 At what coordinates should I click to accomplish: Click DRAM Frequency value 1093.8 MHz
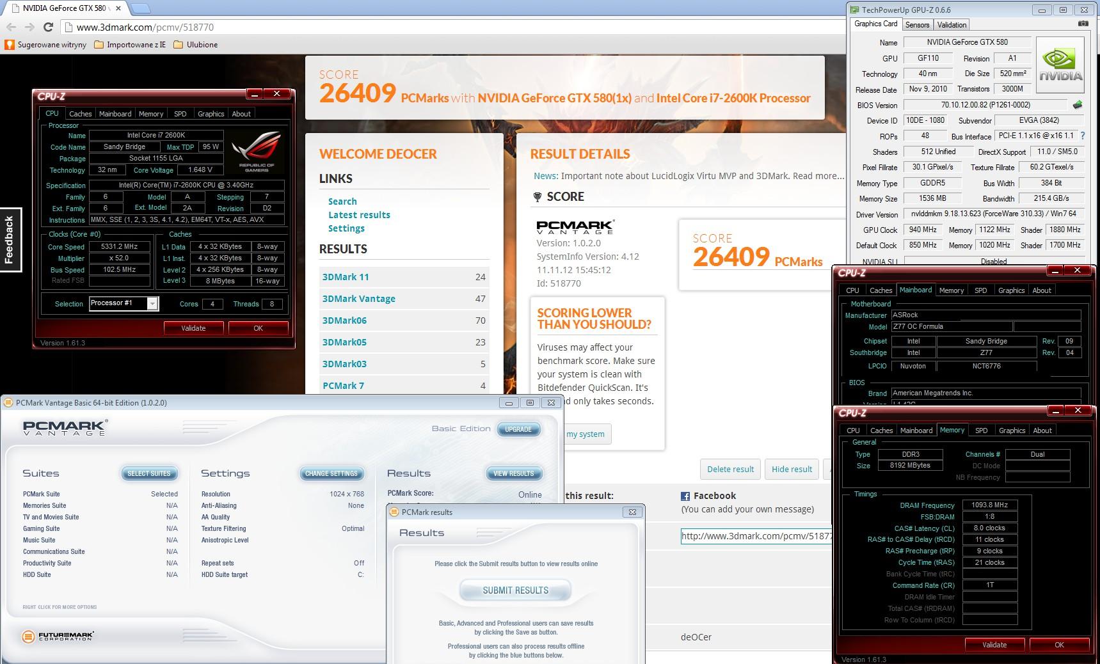click(x=989, y=505)
